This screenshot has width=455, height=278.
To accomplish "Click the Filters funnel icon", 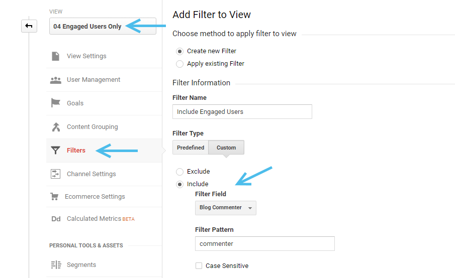I will click(x=55, y=151).
